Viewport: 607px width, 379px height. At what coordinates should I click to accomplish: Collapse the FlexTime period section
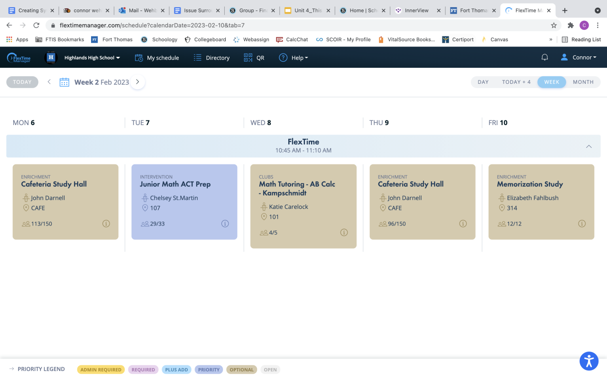[x=589, y=146]
